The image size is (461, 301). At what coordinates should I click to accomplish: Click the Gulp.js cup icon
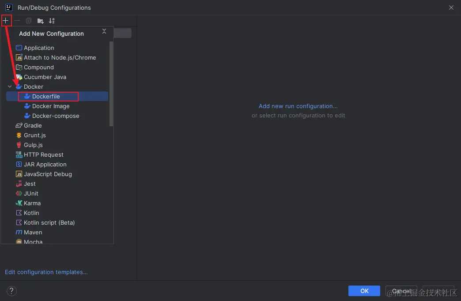19,145
